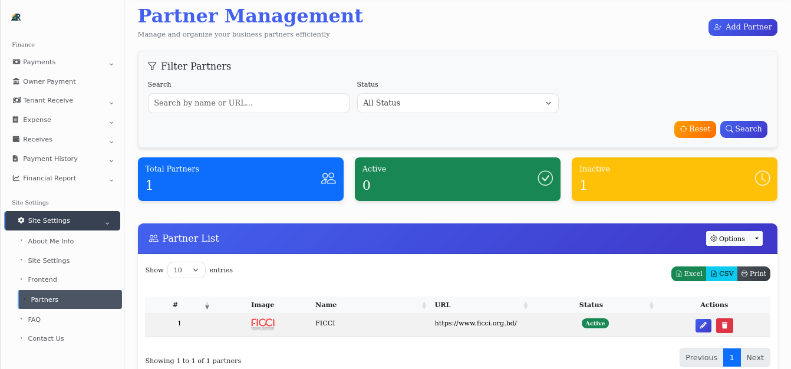Click the Total Partners people icon
The image size is (791, 369).
pyautogui.click(x=328, y=178)
